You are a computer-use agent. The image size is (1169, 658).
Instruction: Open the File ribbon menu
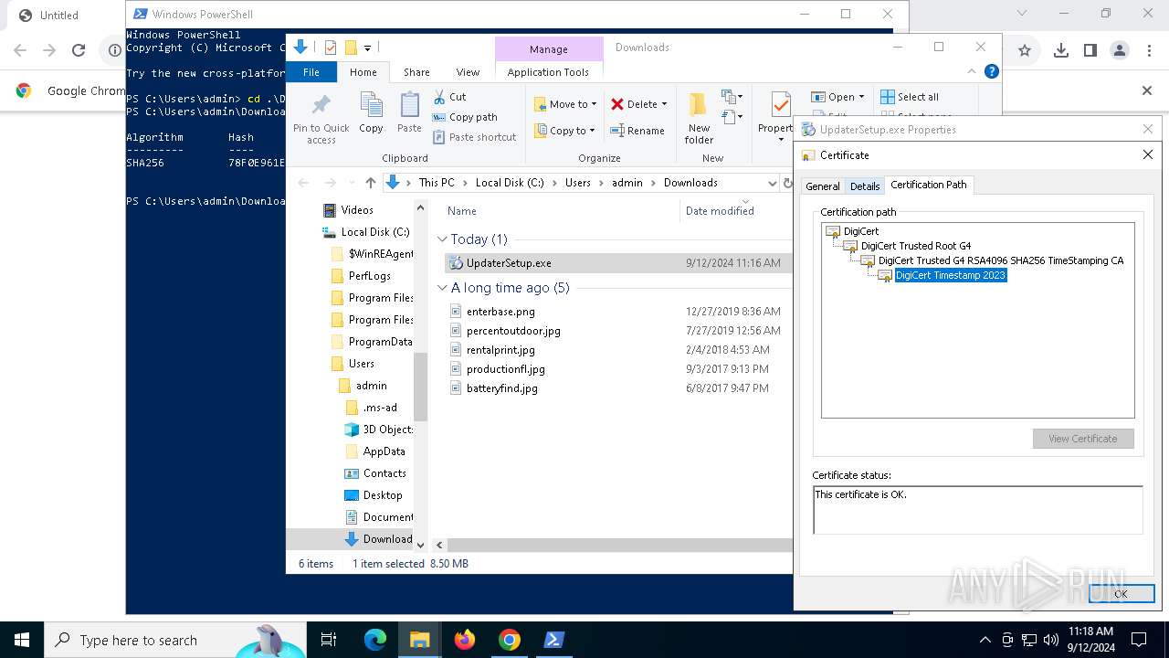click(x=311, y=72)
